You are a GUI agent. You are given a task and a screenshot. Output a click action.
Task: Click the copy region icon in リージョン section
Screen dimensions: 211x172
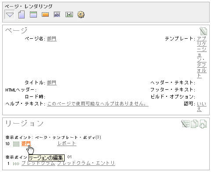point(194,124)
